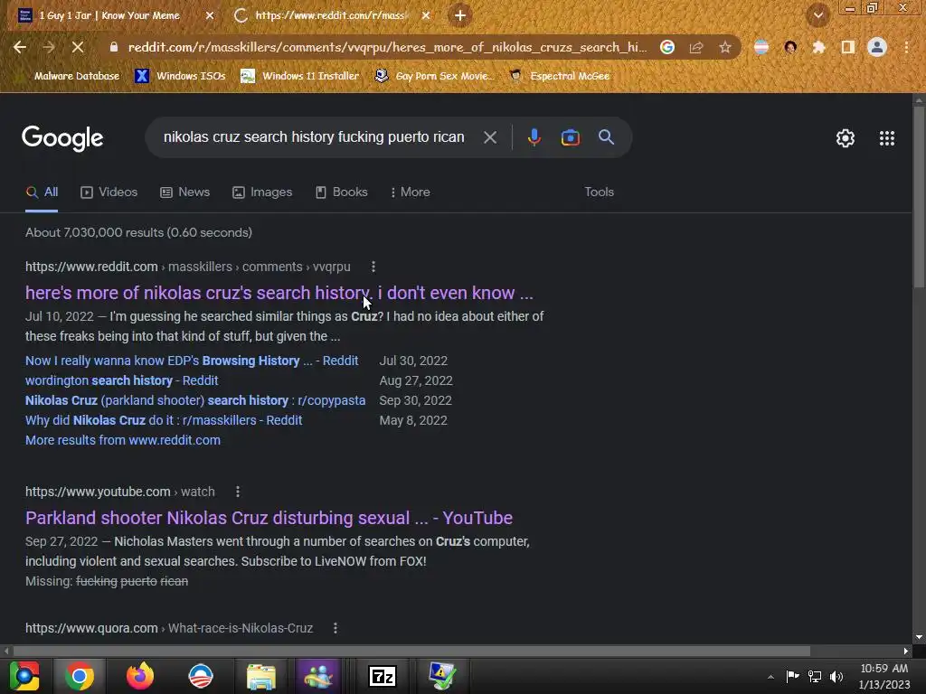Toggle the browser side panel icon
The height and width of the screenshot is (694, 926).
tap(848, 47)
